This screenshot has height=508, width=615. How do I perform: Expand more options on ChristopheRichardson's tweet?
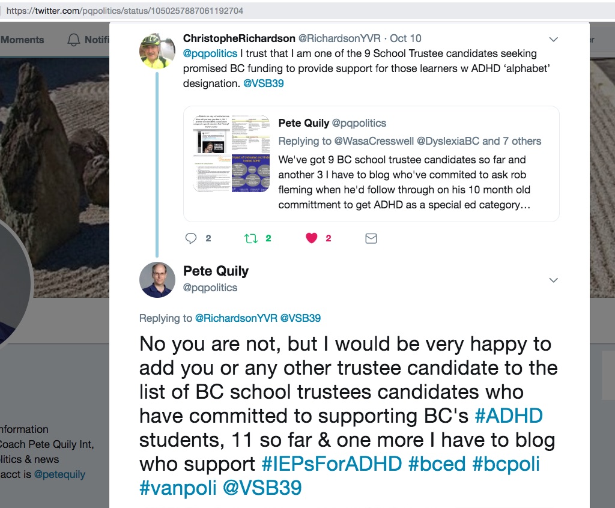(x=554, y=40)
